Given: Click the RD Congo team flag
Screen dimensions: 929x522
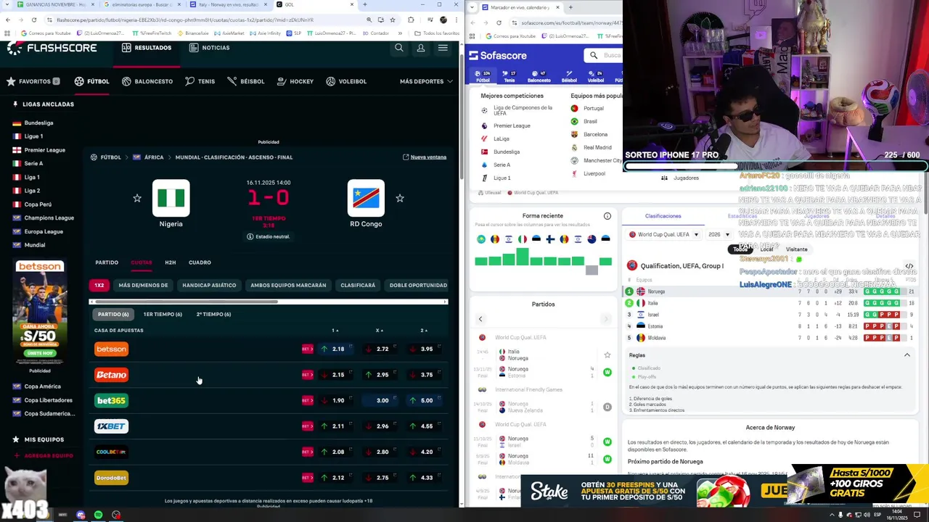Looking at the screenshot, I should pyautogui.click(x=366, y=198).
